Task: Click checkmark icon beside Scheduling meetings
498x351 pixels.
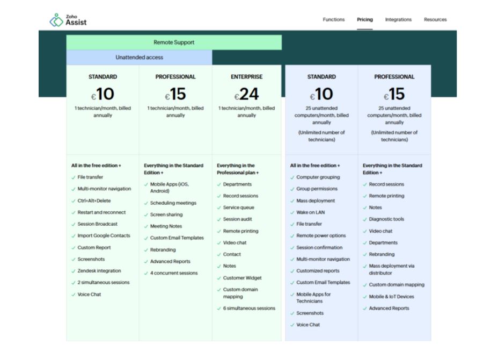Action: [x=146, y=203]
